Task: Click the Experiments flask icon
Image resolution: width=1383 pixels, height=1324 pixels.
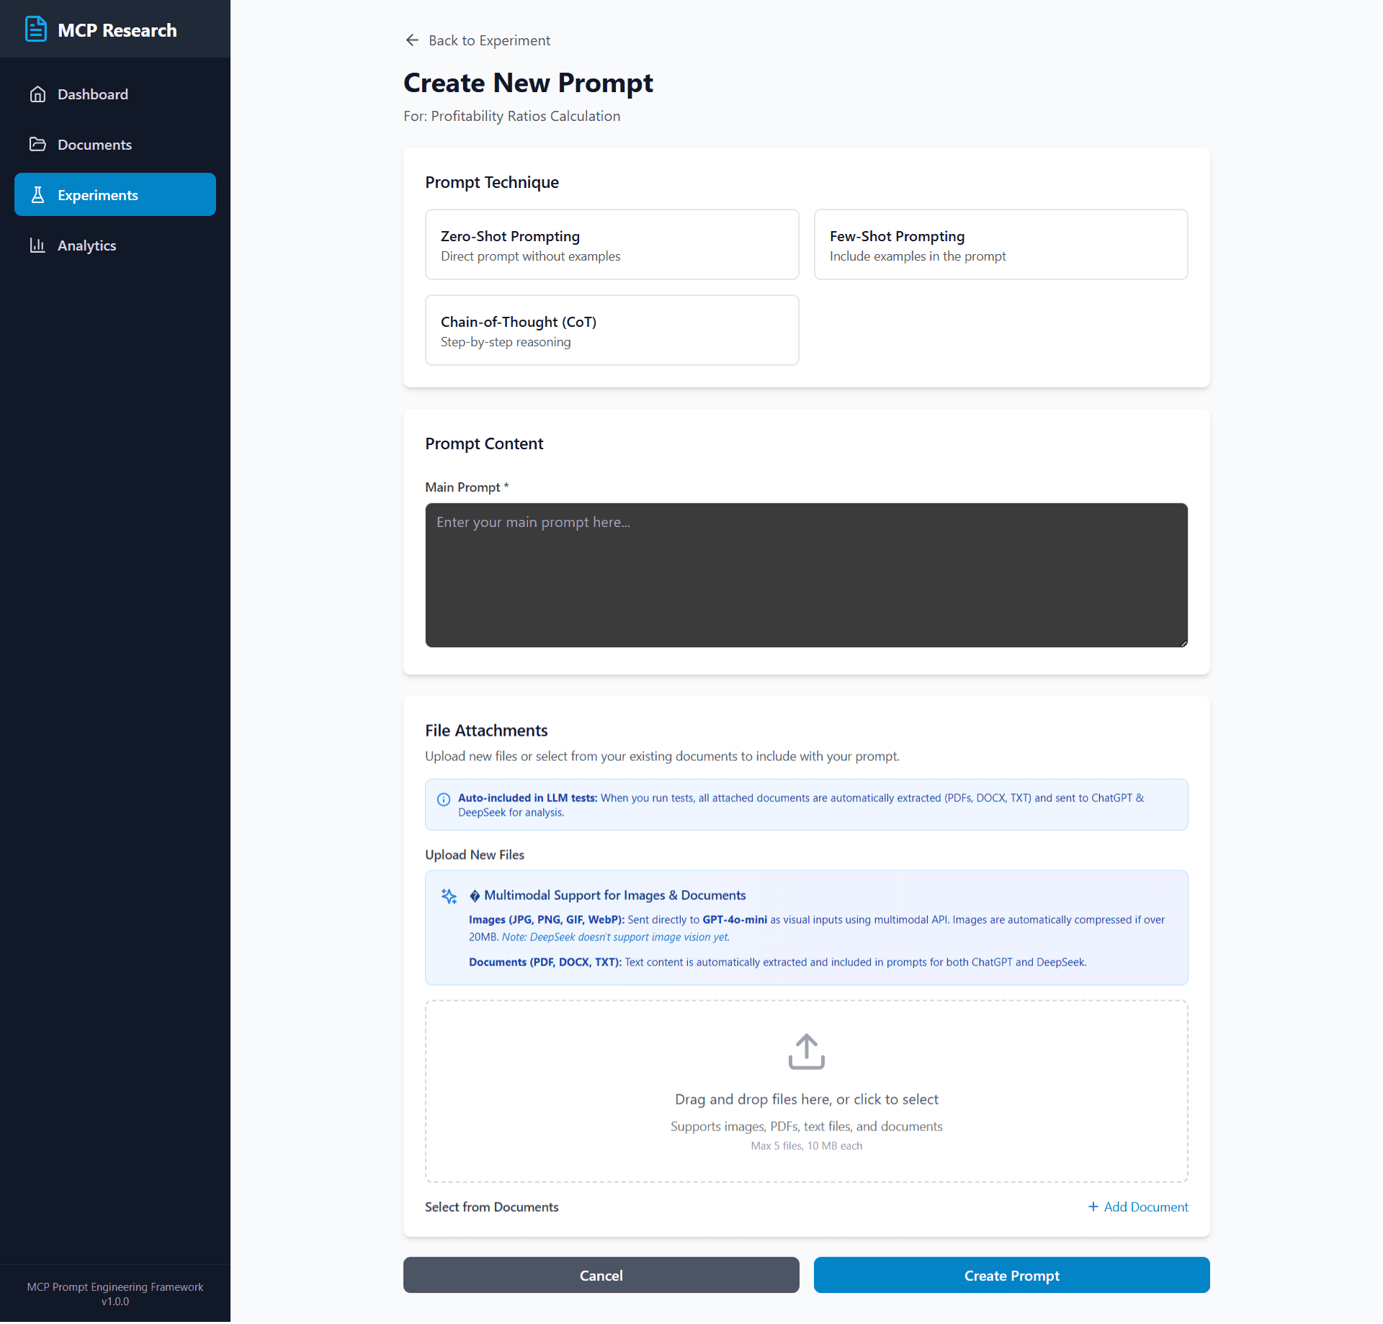Action: coord(37,195)
